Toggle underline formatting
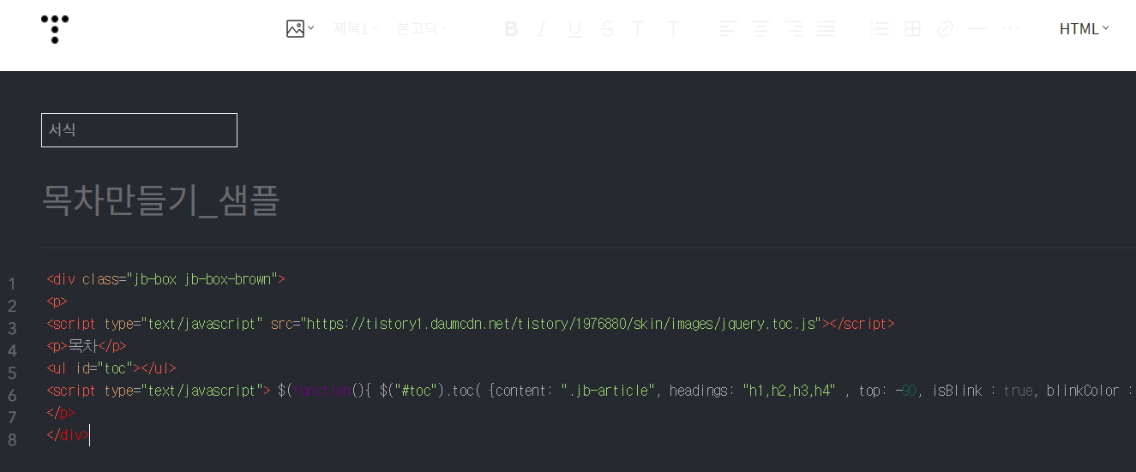The width and height of the screenshot is (1136, 472). click(x=574, y=29)
